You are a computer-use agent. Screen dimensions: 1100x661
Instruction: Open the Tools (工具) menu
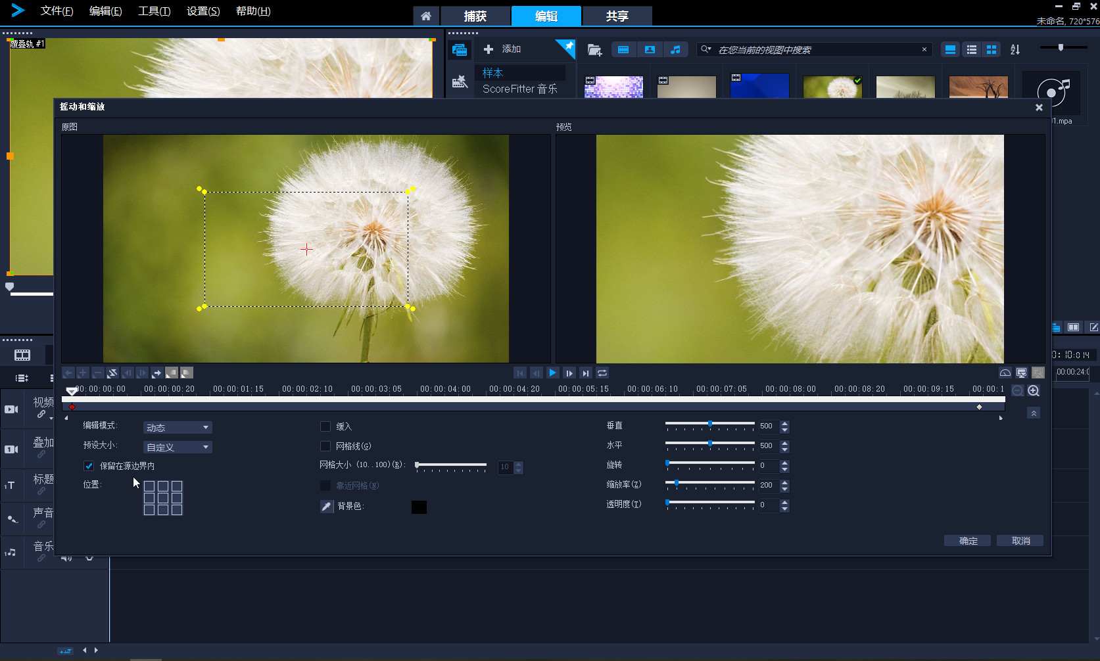coord(155,11)
